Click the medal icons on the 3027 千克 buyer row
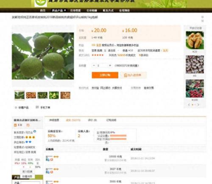Viewport: 212px width, 184px height. (x=56, y=169)
